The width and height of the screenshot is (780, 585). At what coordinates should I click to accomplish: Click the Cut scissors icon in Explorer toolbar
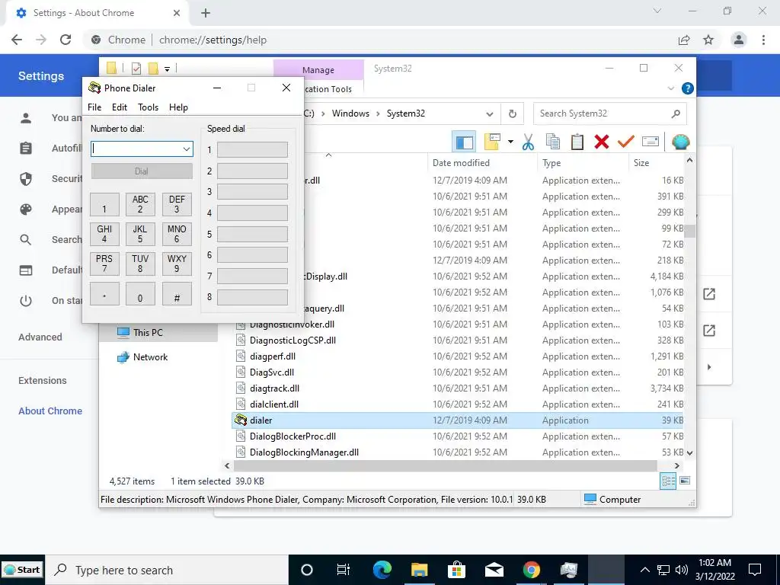[x=529, y=142]
